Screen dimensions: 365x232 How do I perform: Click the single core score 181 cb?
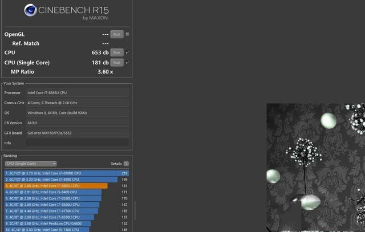(x=100, y=63)
